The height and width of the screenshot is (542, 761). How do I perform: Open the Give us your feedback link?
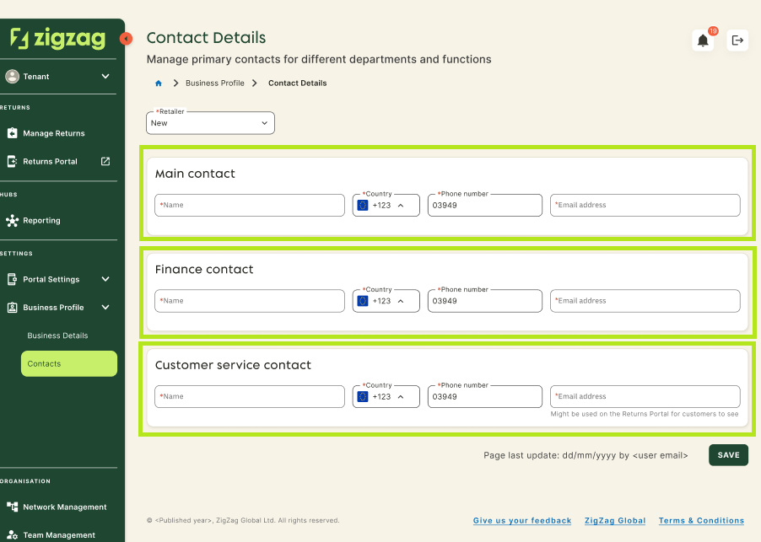tap(521, 520)
